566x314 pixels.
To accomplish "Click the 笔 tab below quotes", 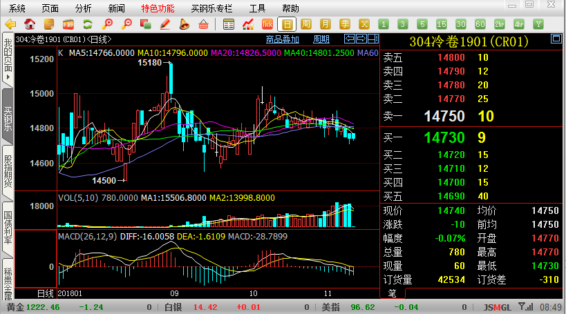I will click(x=391, y=293).
